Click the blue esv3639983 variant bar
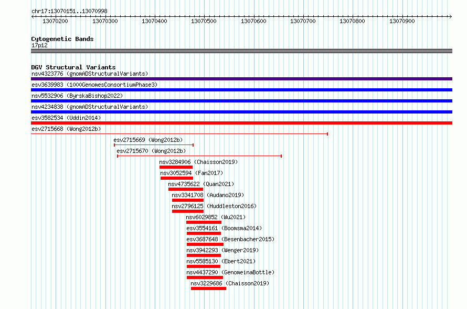This screenshot has width=467, height=309. tap(241, 90)
